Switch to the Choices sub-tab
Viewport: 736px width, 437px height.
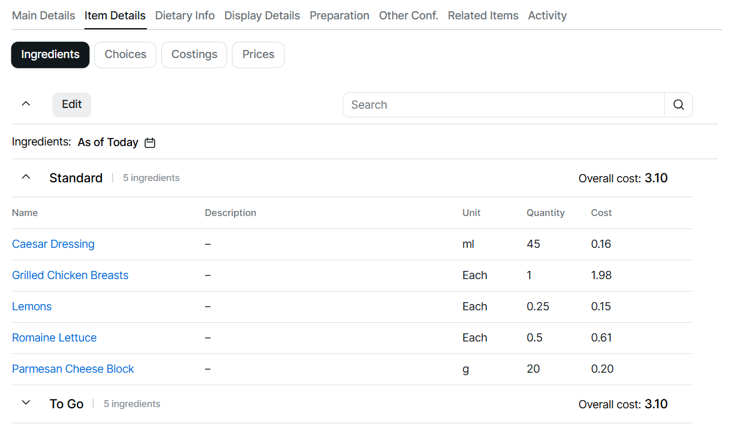pyautogui.click(x=125, y=54)
